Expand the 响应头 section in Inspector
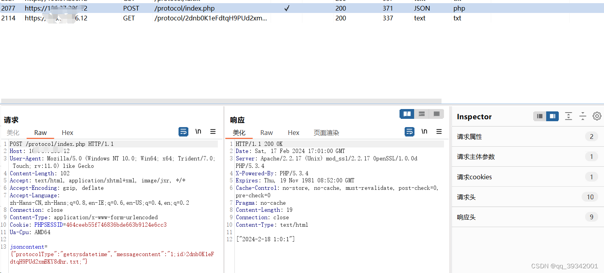Viewport: 604px width, 273px height. pyautogui.click(x=527, y=217)
